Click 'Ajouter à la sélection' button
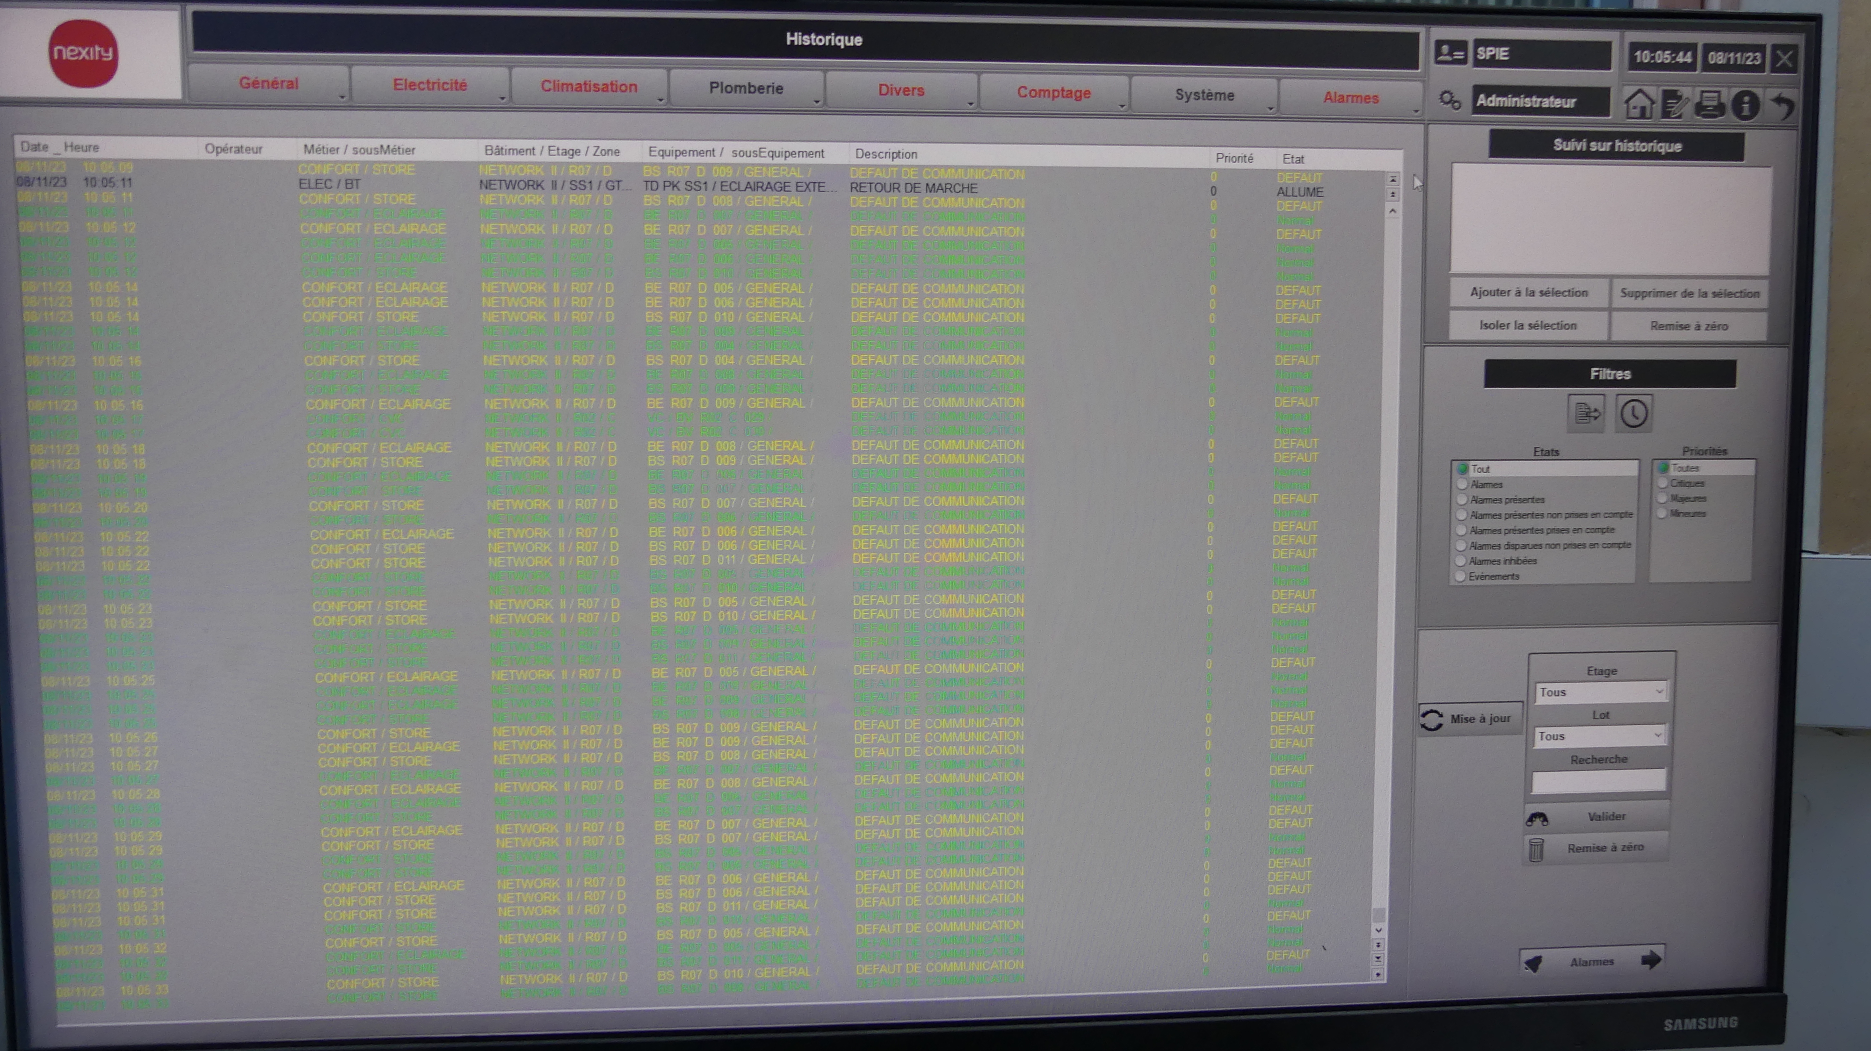This screenshot has height=1051, width=1871. 1529,293
